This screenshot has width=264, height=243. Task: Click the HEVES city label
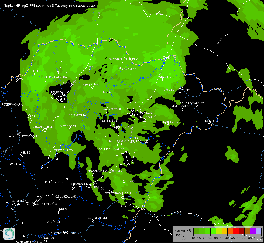click(x=25, y=153)
